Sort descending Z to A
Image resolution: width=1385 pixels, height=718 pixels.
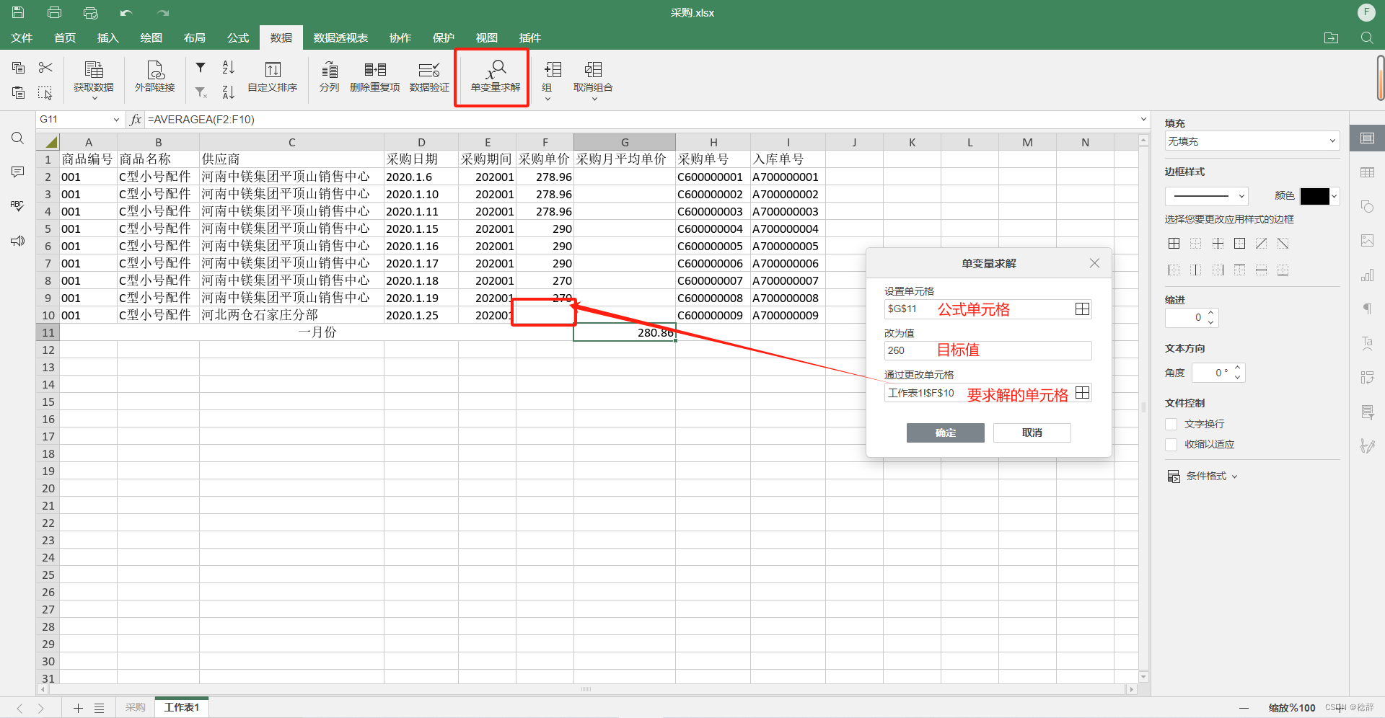coord(228,92)
